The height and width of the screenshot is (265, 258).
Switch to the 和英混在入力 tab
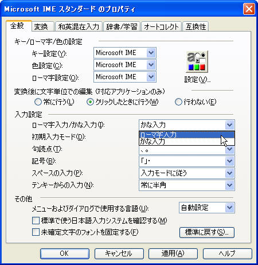tap(79, 26)
